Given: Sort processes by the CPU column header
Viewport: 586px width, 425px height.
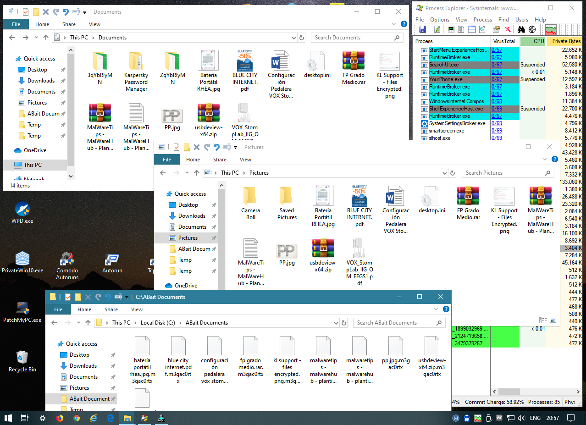Looking at the screenshot, I should 533,41.
